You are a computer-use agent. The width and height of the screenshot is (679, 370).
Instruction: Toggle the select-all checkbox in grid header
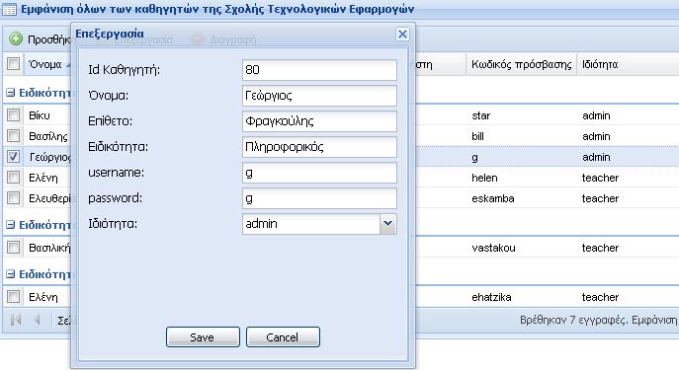tap(14, 64)
